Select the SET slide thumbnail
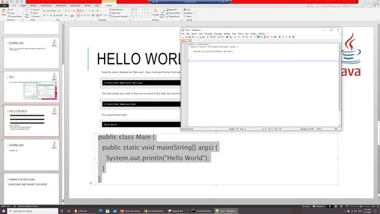 (x=31, y=87)
